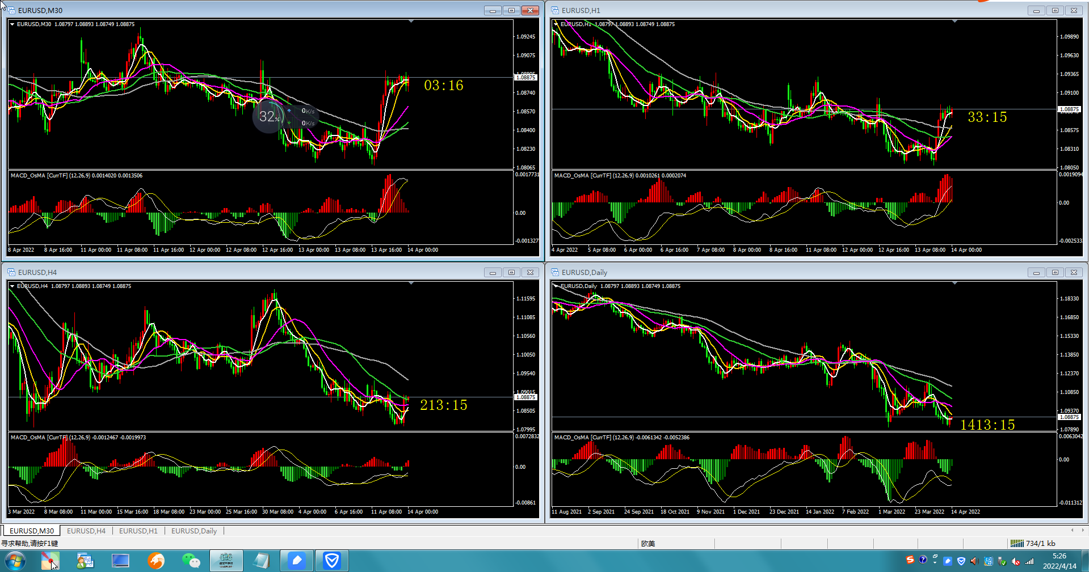Image resolution: width=1089 pixels, height=572 pixels.
Task: Click the 32% floating speed ball widget
Action: (269, 117)
